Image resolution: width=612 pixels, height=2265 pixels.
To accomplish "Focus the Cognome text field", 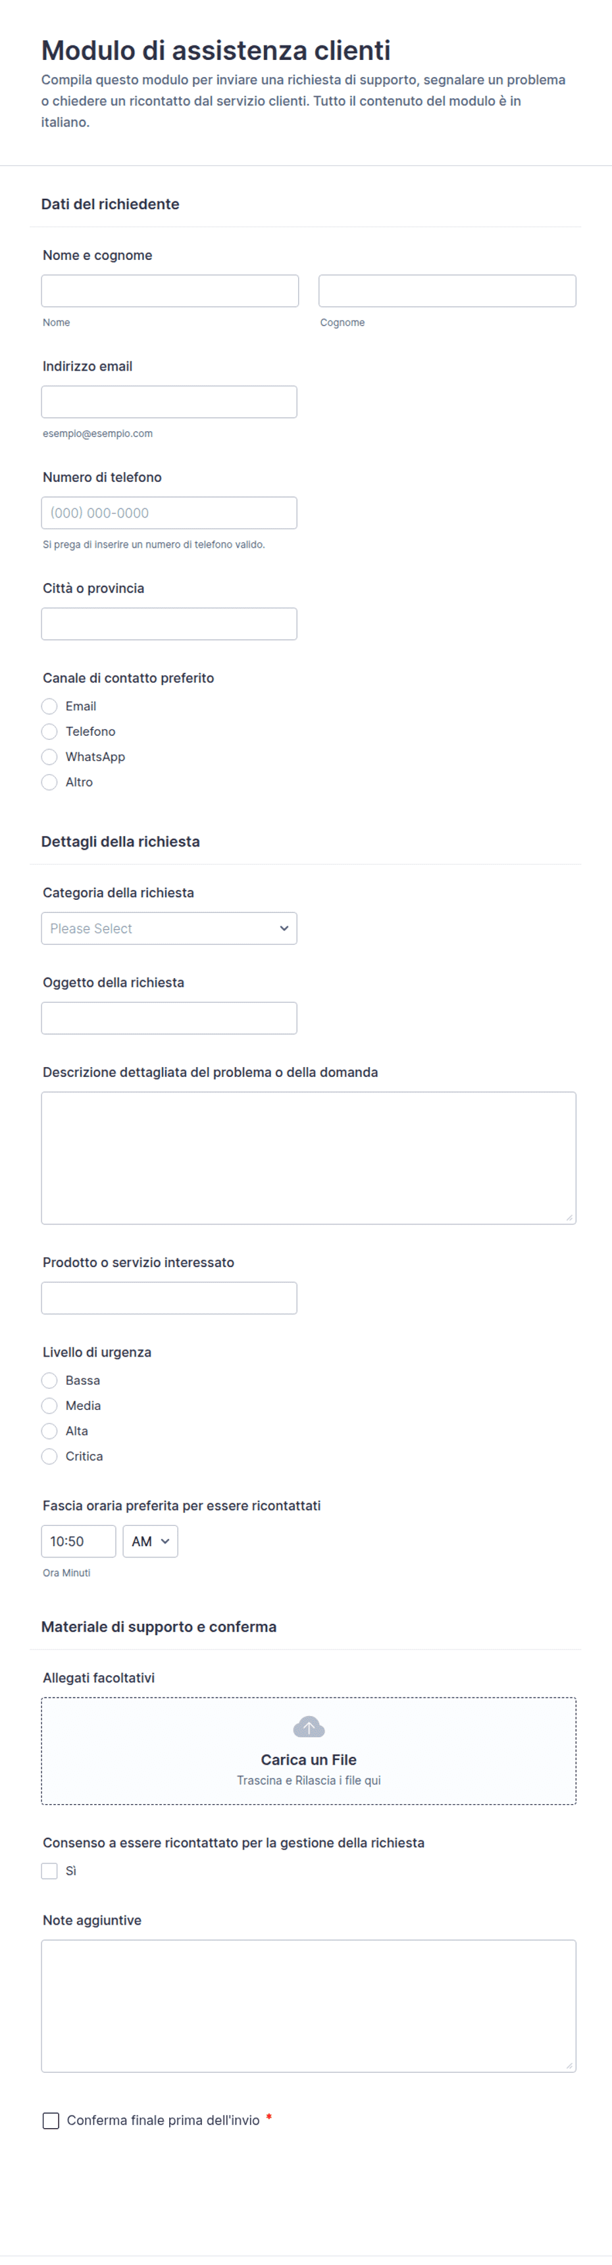I will (x=447, y=291).
